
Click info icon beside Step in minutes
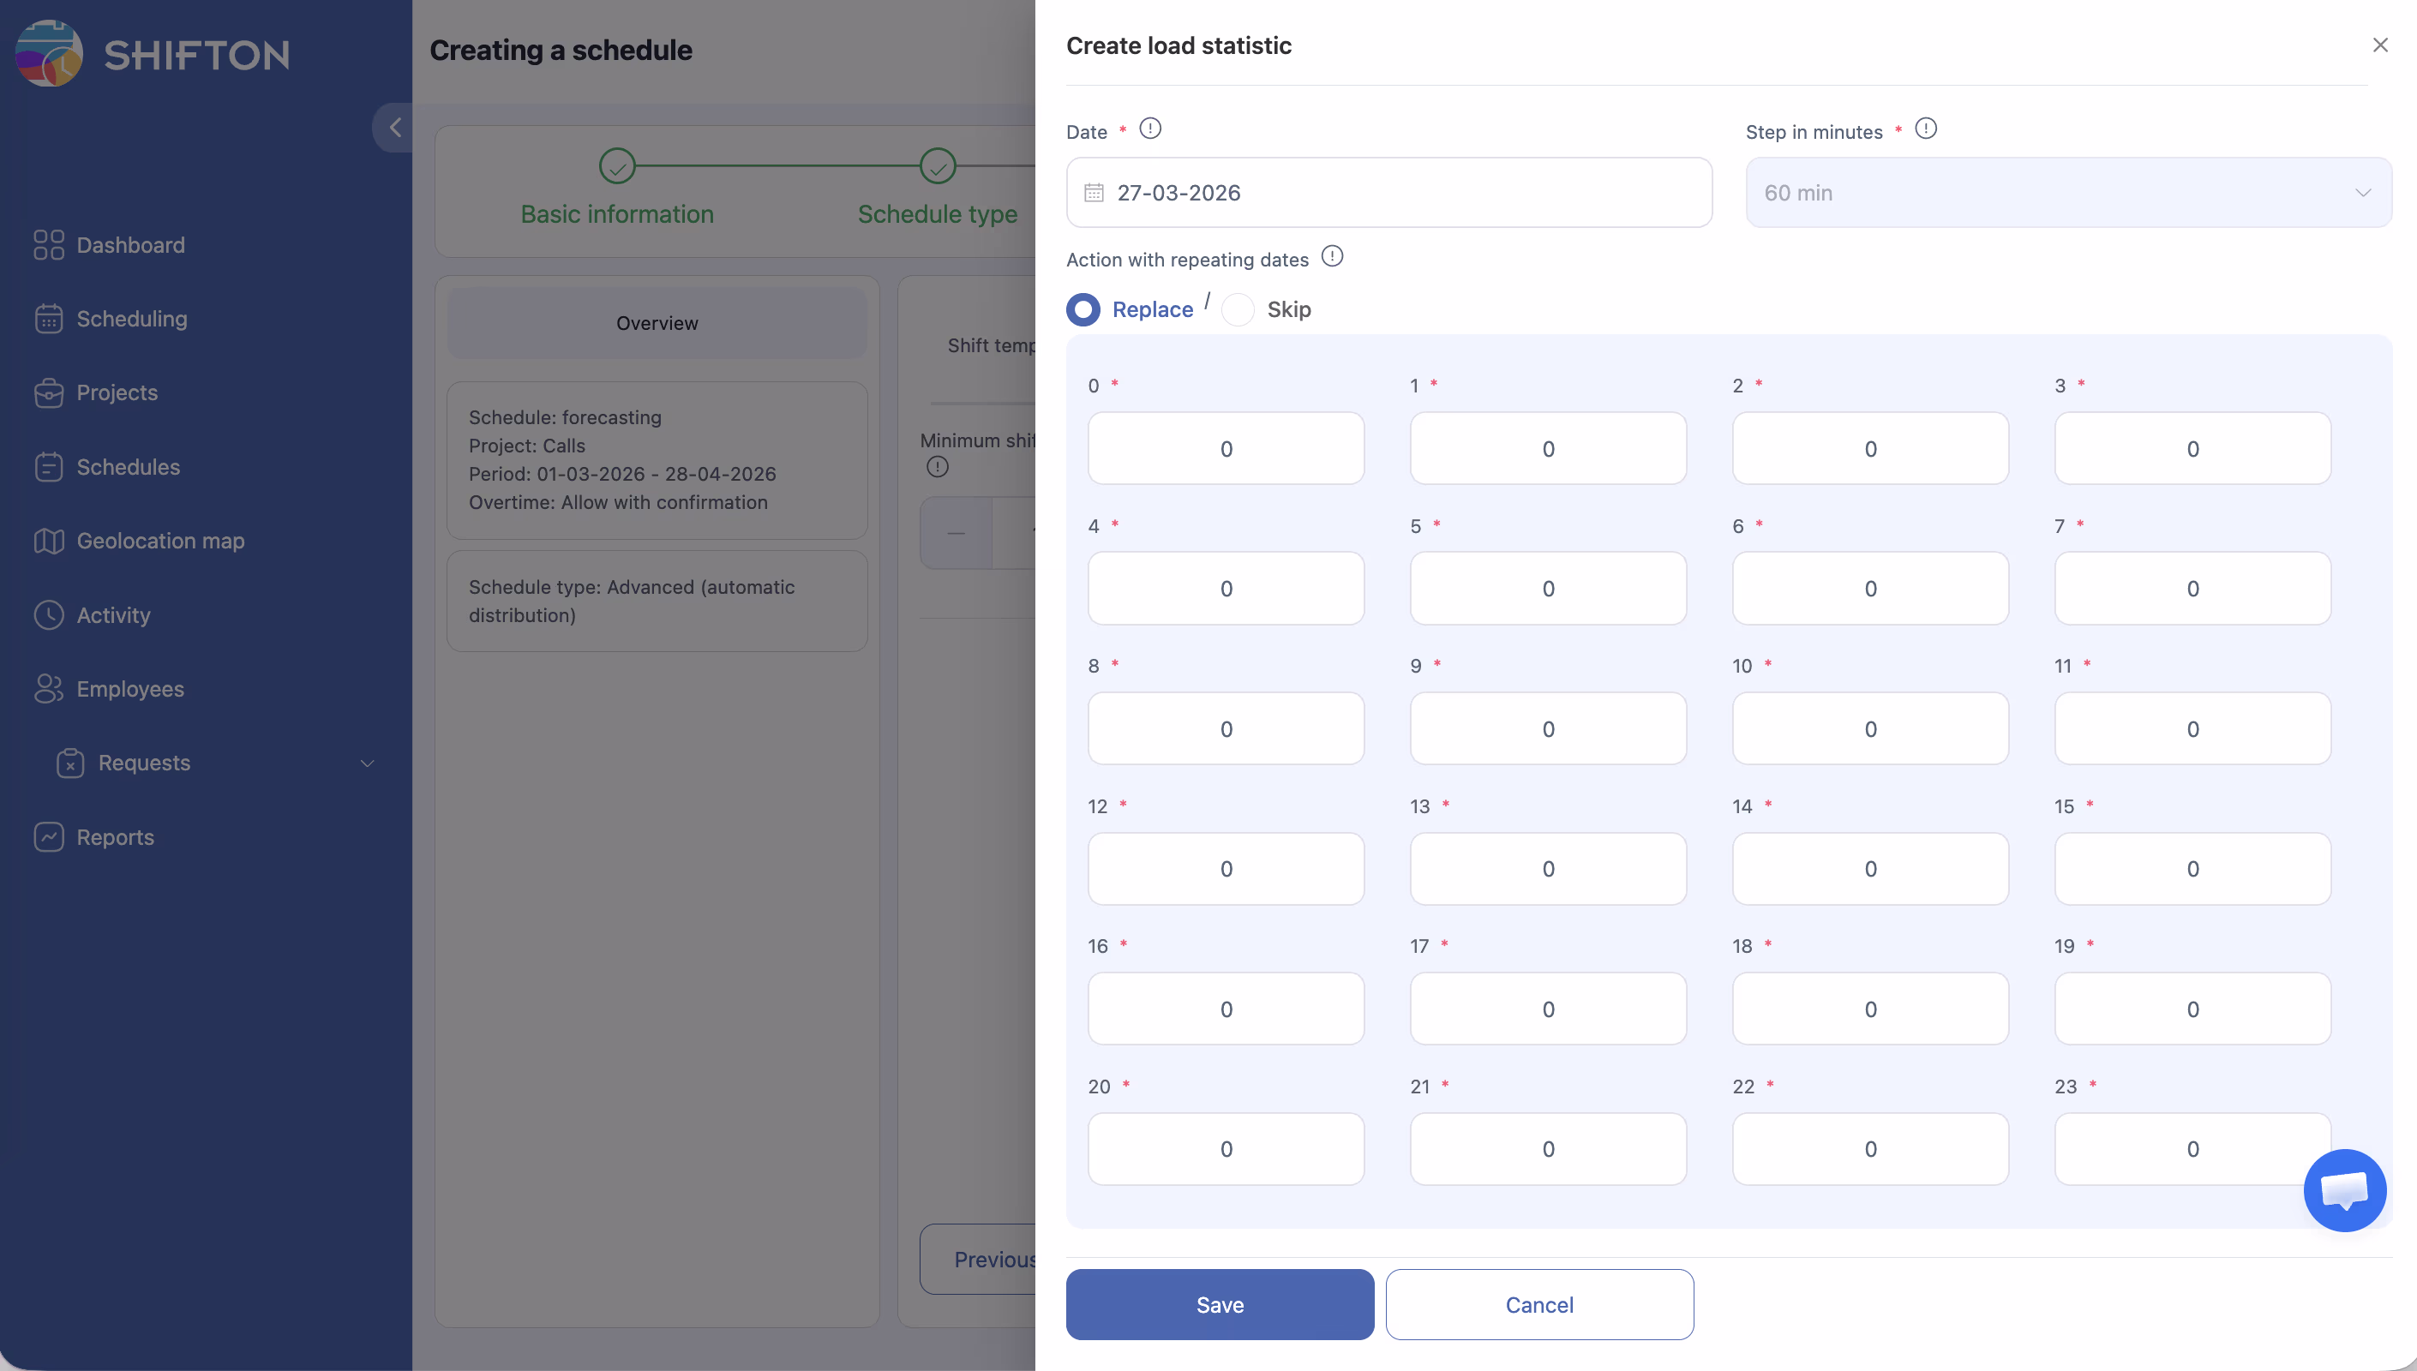click(x=1926, y=129)
